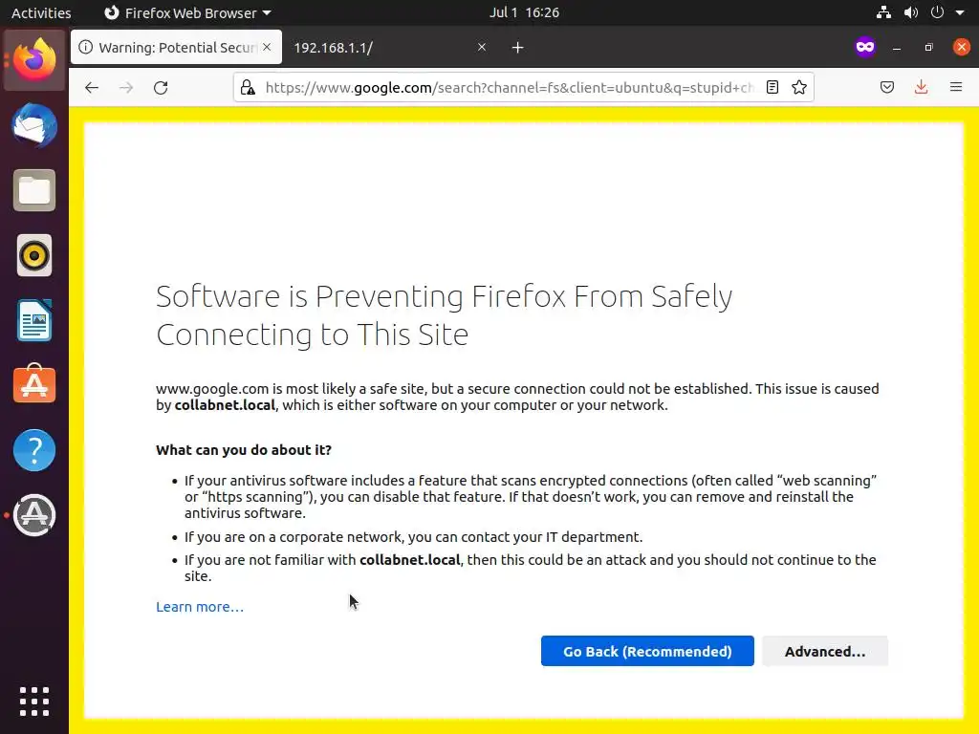Viewport: 979px width, 734px height.
Task: Open the Firefox Web Browser app menu
Action: [x=187, y=13]
